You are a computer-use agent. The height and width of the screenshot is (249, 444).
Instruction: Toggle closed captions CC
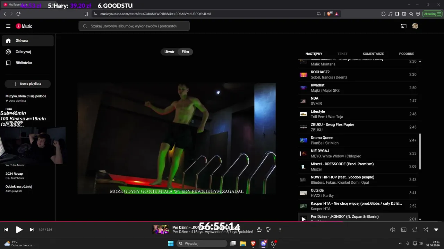tap(404, 230)
